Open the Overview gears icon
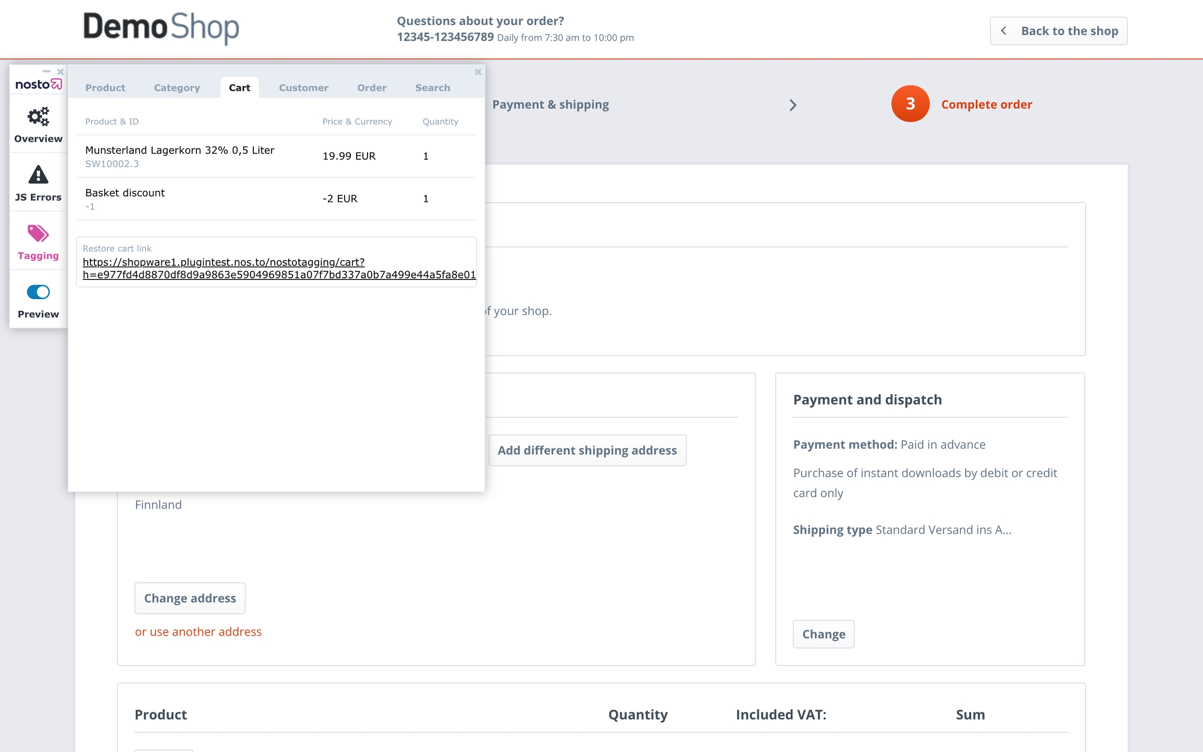The width and height of the screenshot is (1203, 752). coord(38,116)
